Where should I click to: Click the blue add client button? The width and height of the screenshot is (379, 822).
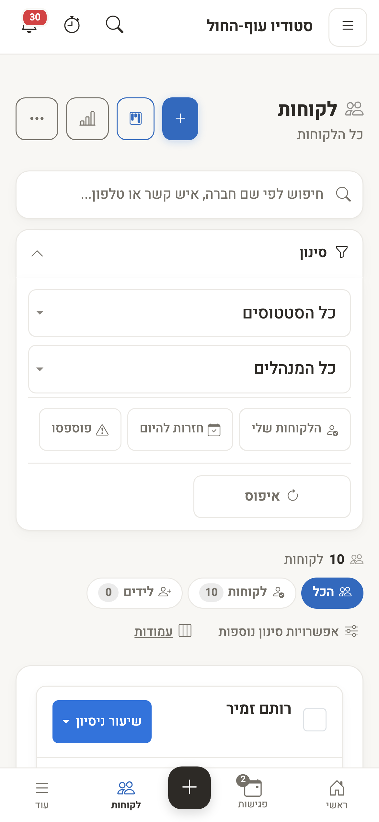tap(180, 119)
